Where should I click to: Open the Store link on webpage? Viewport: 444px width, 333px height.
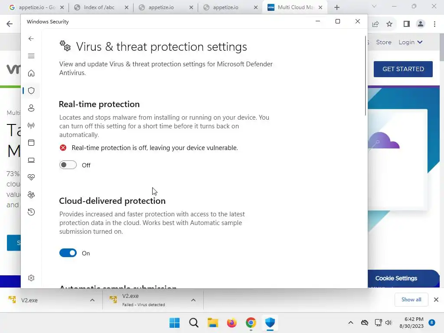384,42
